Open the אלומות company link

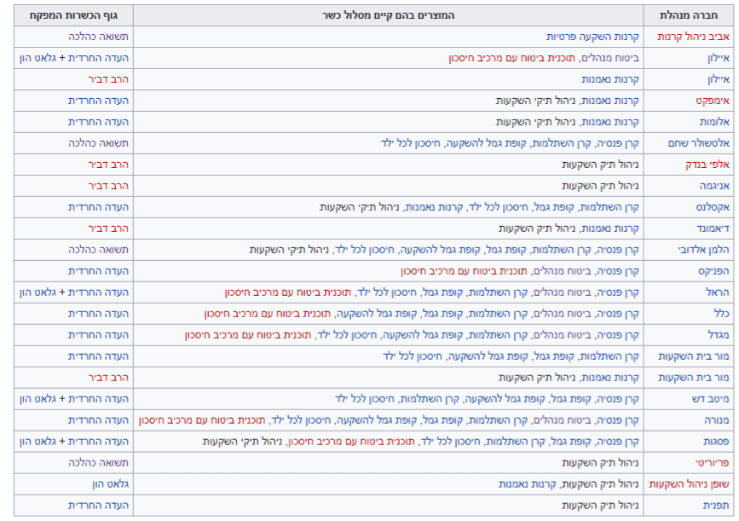714,122
